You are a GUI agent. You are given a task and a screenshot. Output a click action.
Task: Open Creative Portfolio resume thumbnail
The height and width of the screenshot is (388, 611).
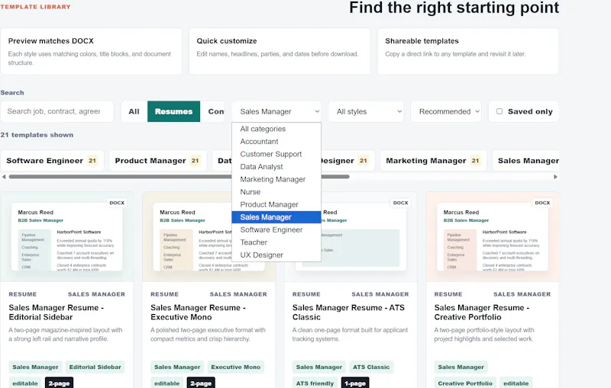tap(493, 237)
